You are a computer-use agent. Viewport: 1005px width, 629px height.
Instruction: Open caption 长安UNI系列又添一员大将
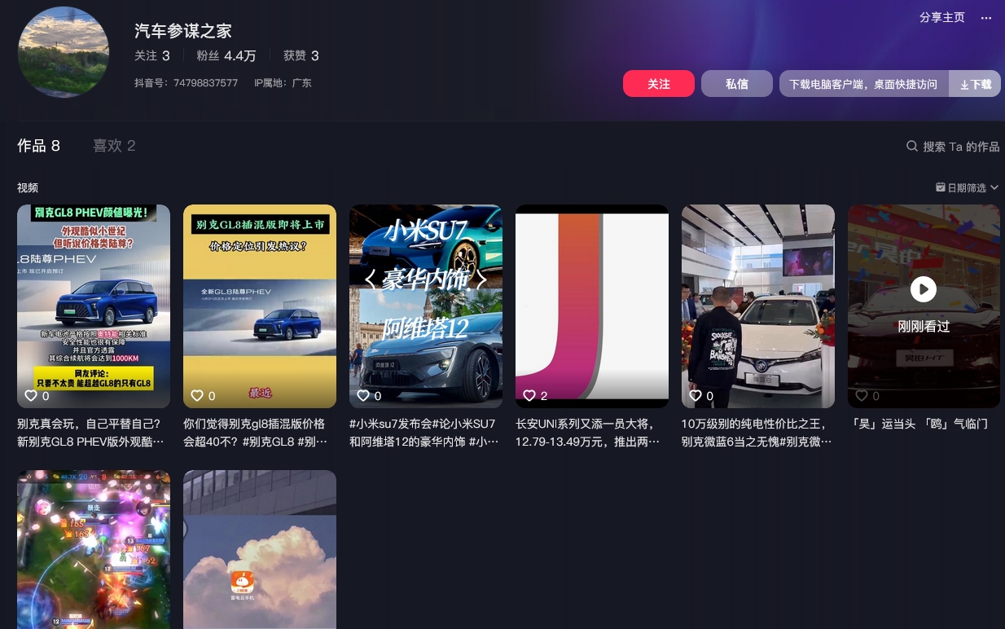[588, 433]
